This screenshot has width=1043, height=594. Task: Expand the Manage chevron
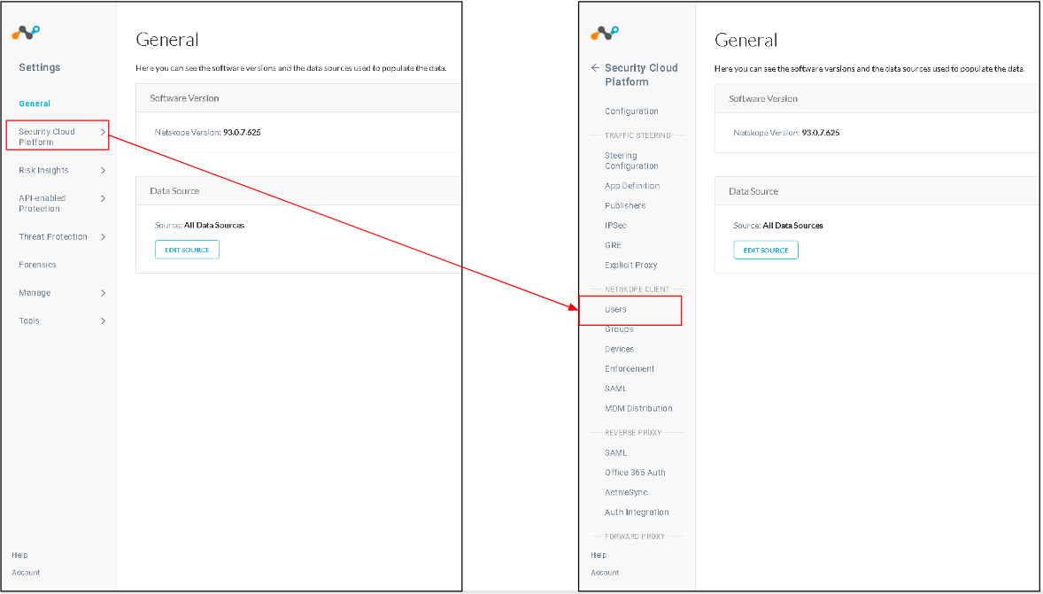pyautogui.click(x=103, y=293)
